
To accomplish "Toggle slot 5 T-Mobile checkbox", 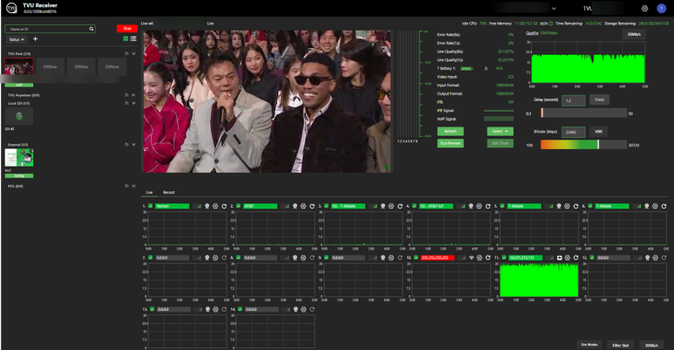I will 502,206.
